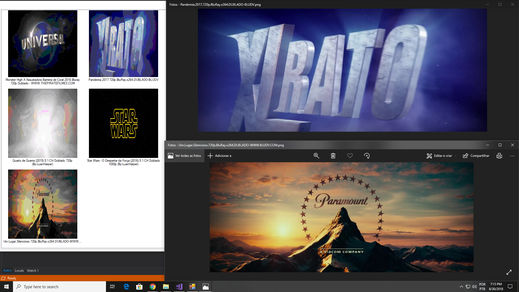The height and width of the screenshot is (292, 519).
Task: Click the heart favorite icon
Action: coord(350,156)
